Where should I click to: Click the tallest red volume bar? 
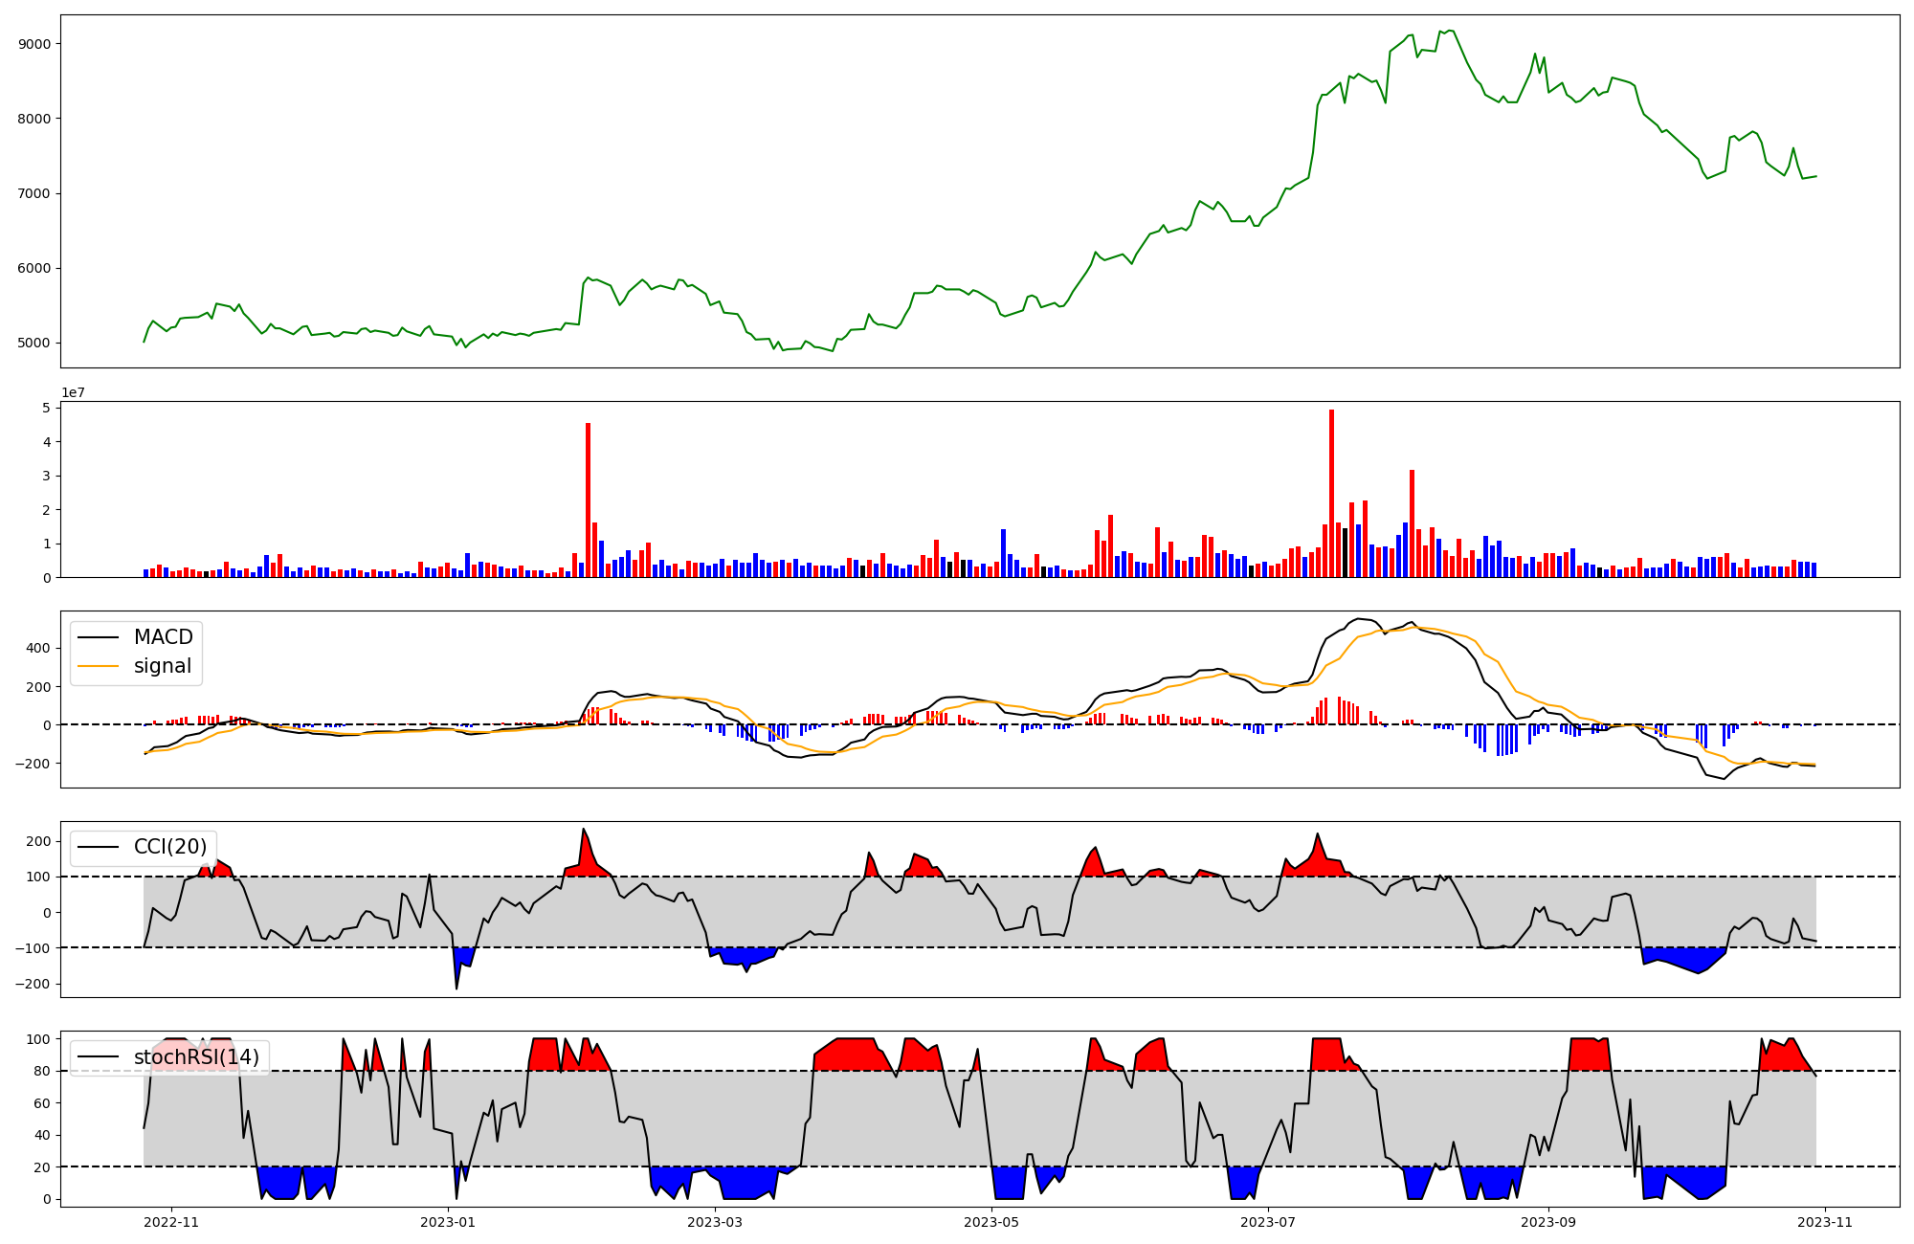[1331, 493]
